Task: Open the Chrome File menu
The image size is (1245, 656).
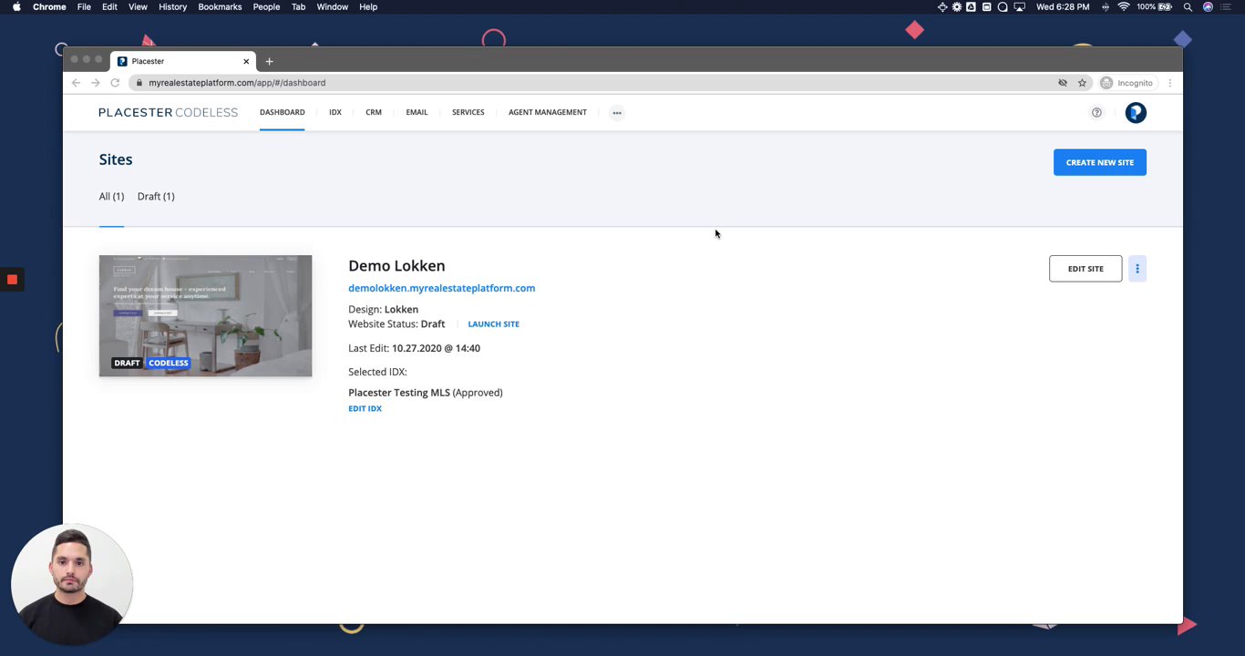Action: click(x=84, y=6)
